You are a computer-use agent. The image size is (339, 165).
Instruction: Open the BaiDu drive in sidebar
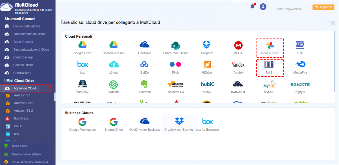tap(19, 126)
